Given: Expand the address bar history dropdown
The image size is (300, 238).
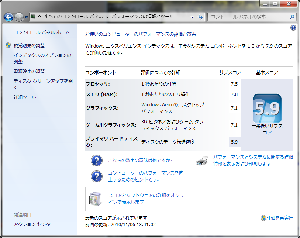Looking at the screenshot, I should (192, 17).
